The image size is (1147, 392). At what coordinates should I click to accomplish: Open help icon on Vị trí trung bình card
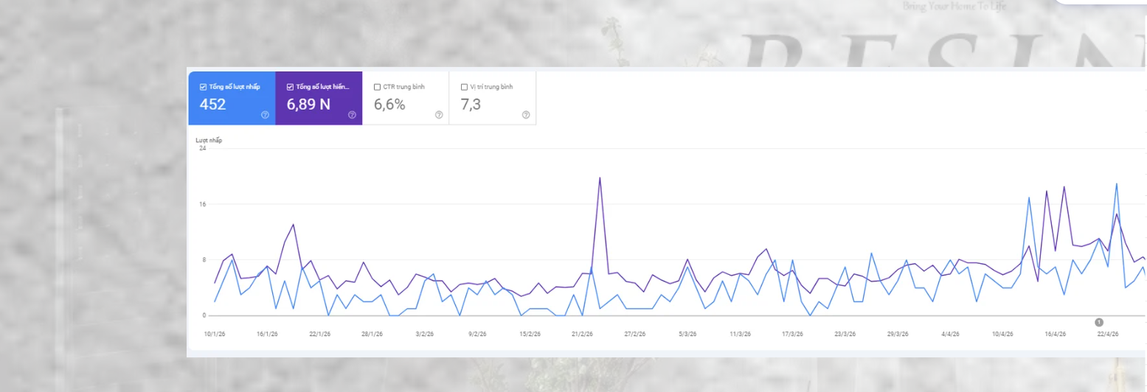[x=526, y=115]
